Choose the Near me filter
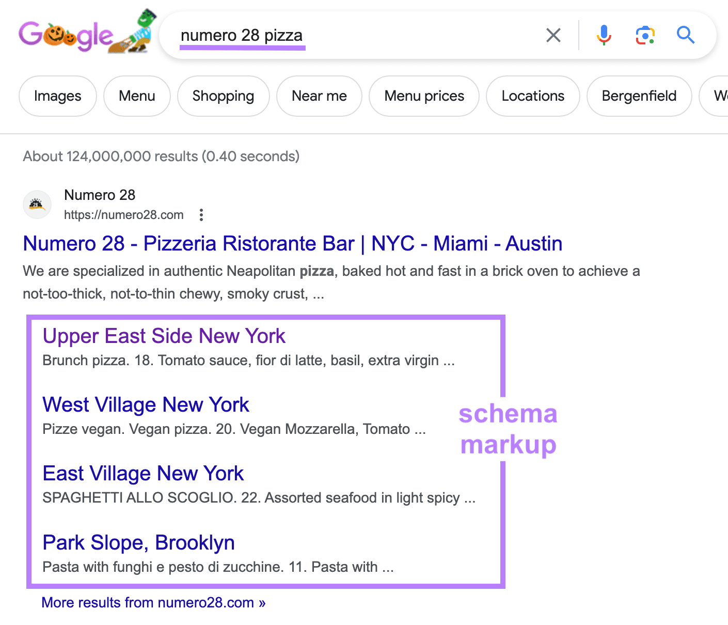The height and width of the screenshot is (625, 728). (x=319, y=96)
